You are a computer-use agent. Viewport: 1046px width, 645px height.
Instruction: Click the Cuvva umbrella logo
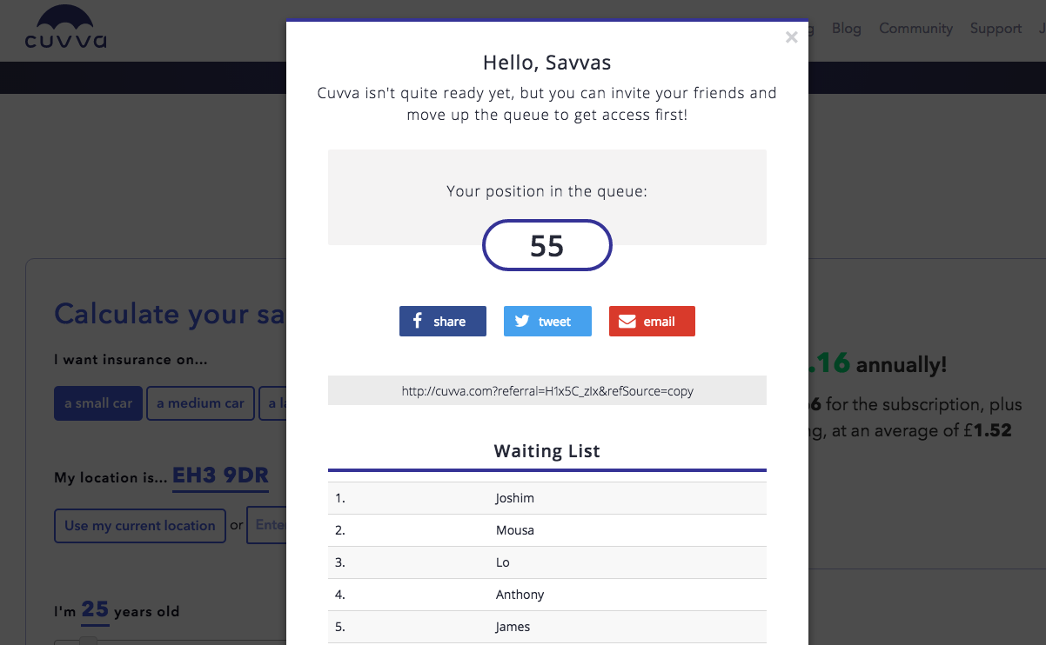coord(65,27)
